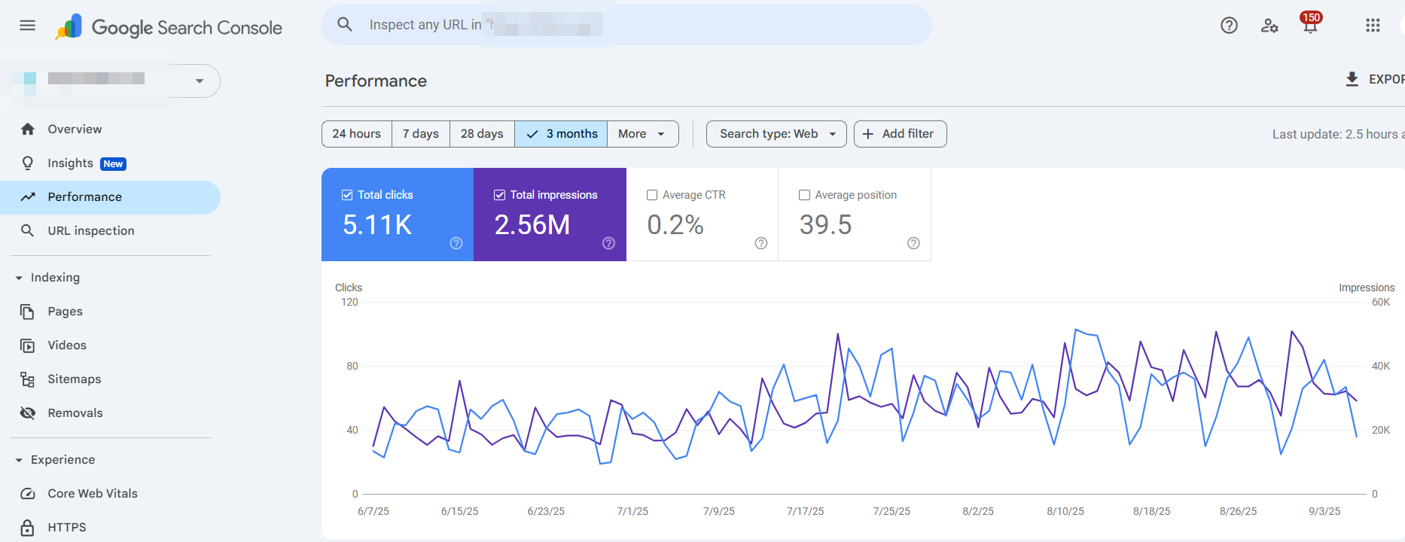1405x542 pixels.
Task: Open the Search type: Web dropdown
Action: point(776,134)
